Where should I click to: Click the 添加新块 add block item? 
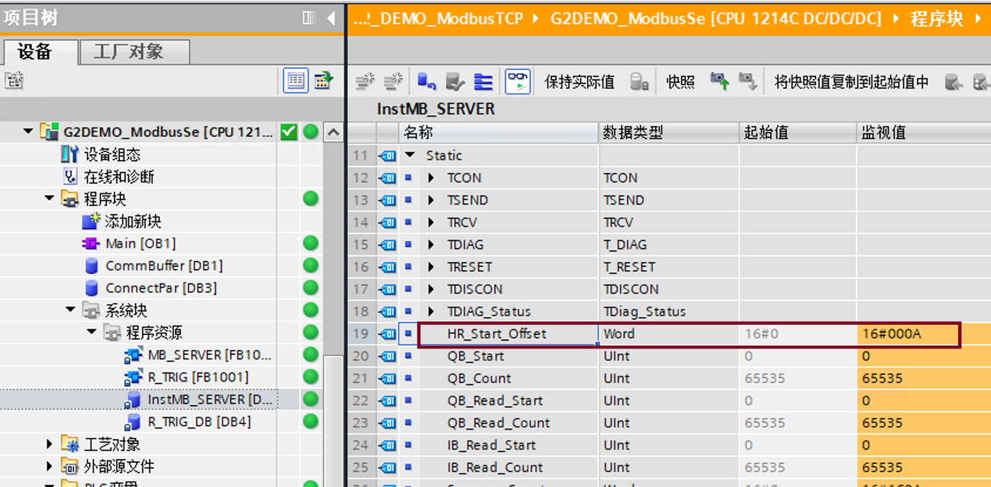pos(133,222)
